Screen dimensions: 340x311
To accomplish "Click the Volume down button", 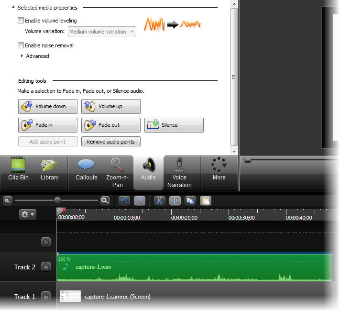I will [48, 106].
